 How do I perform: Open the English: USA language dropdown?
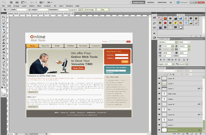point(173,64)
